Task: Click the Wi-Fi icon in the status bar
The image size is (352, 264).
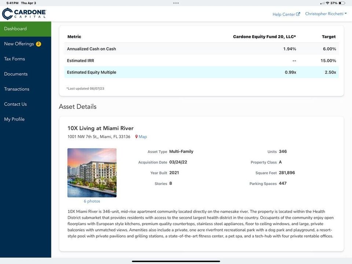Action: (x=328, y=3)
